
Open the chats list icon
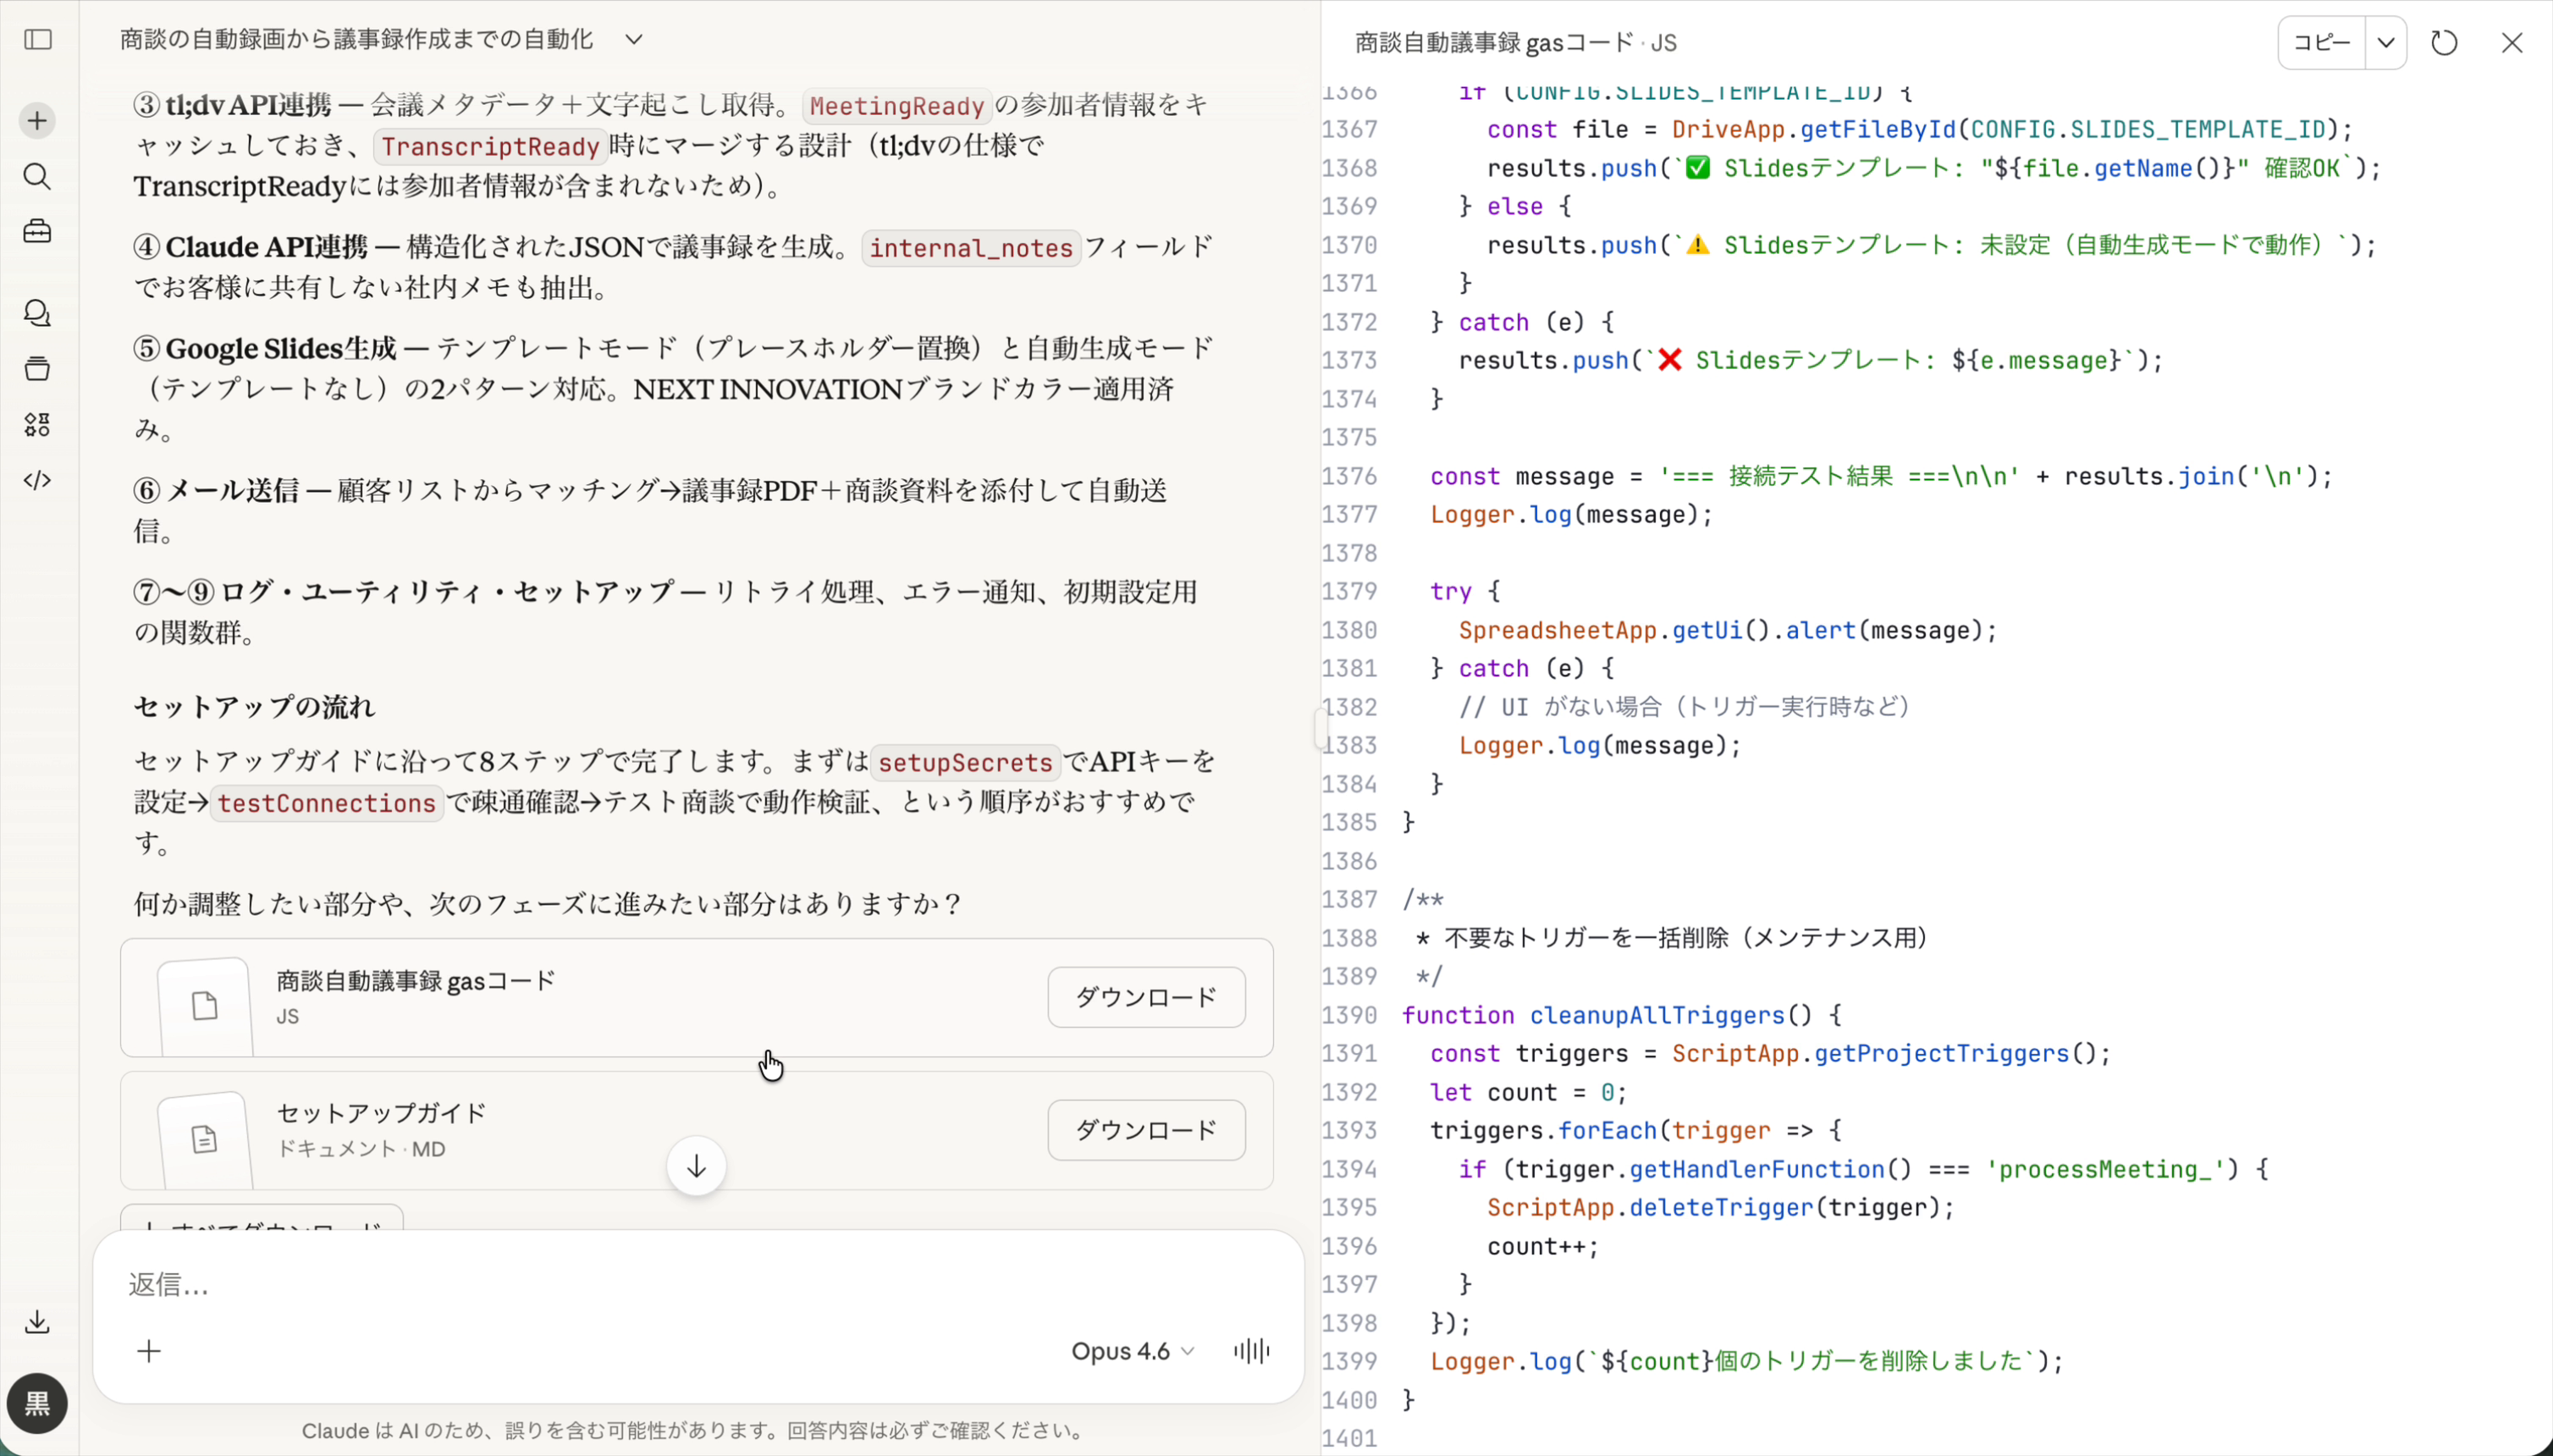(x=37, y=313)
